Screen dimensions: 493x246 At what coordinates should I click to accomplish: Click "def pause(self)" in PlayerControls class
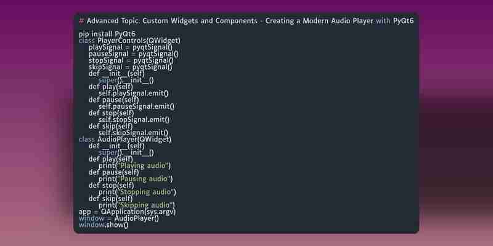tap(114, 100)
